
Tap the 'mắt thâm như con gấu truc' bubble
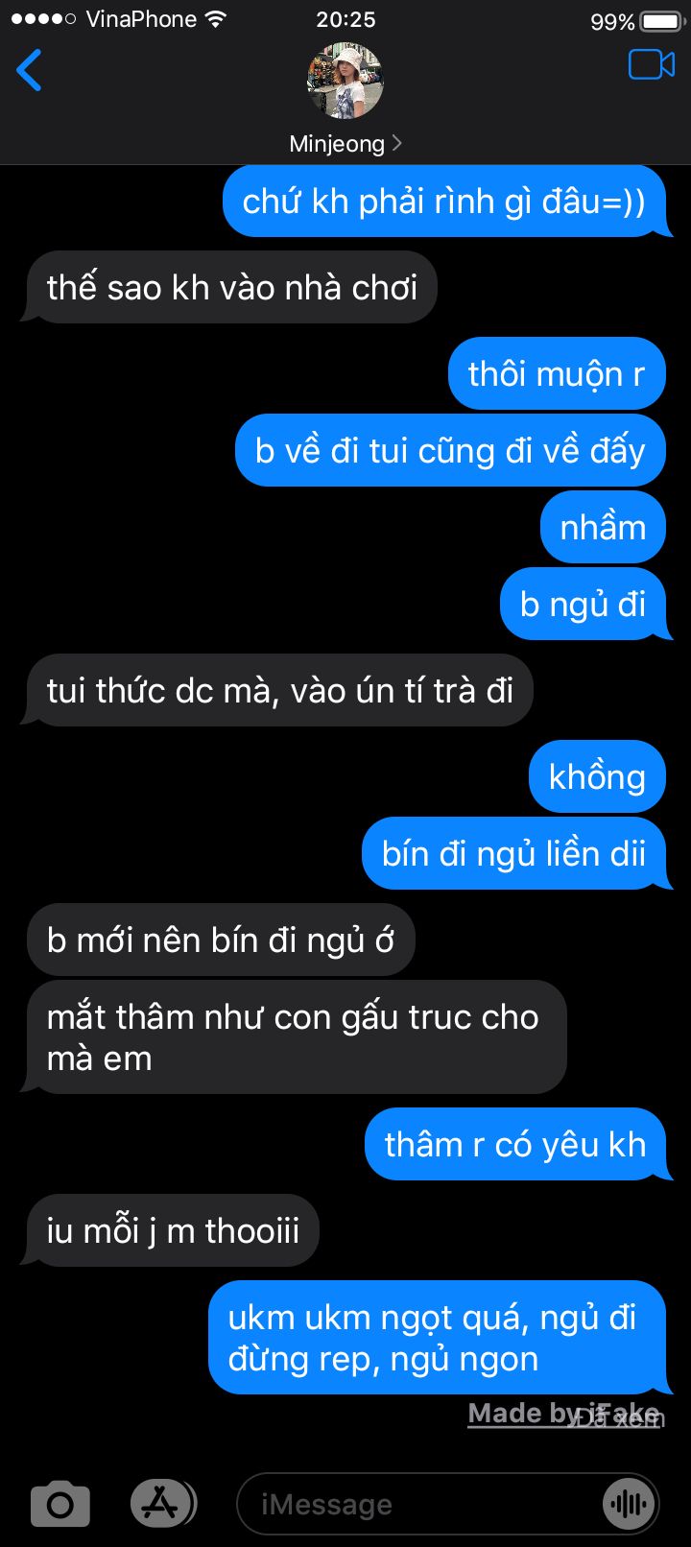pyautogui.click(x=295, y=1037)
